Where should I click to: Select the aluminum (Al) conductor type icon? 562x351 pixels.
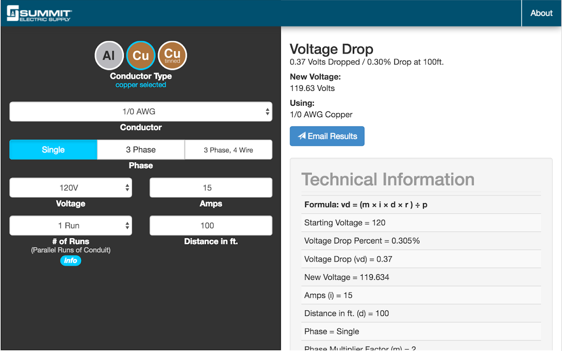tap(109, 56)
